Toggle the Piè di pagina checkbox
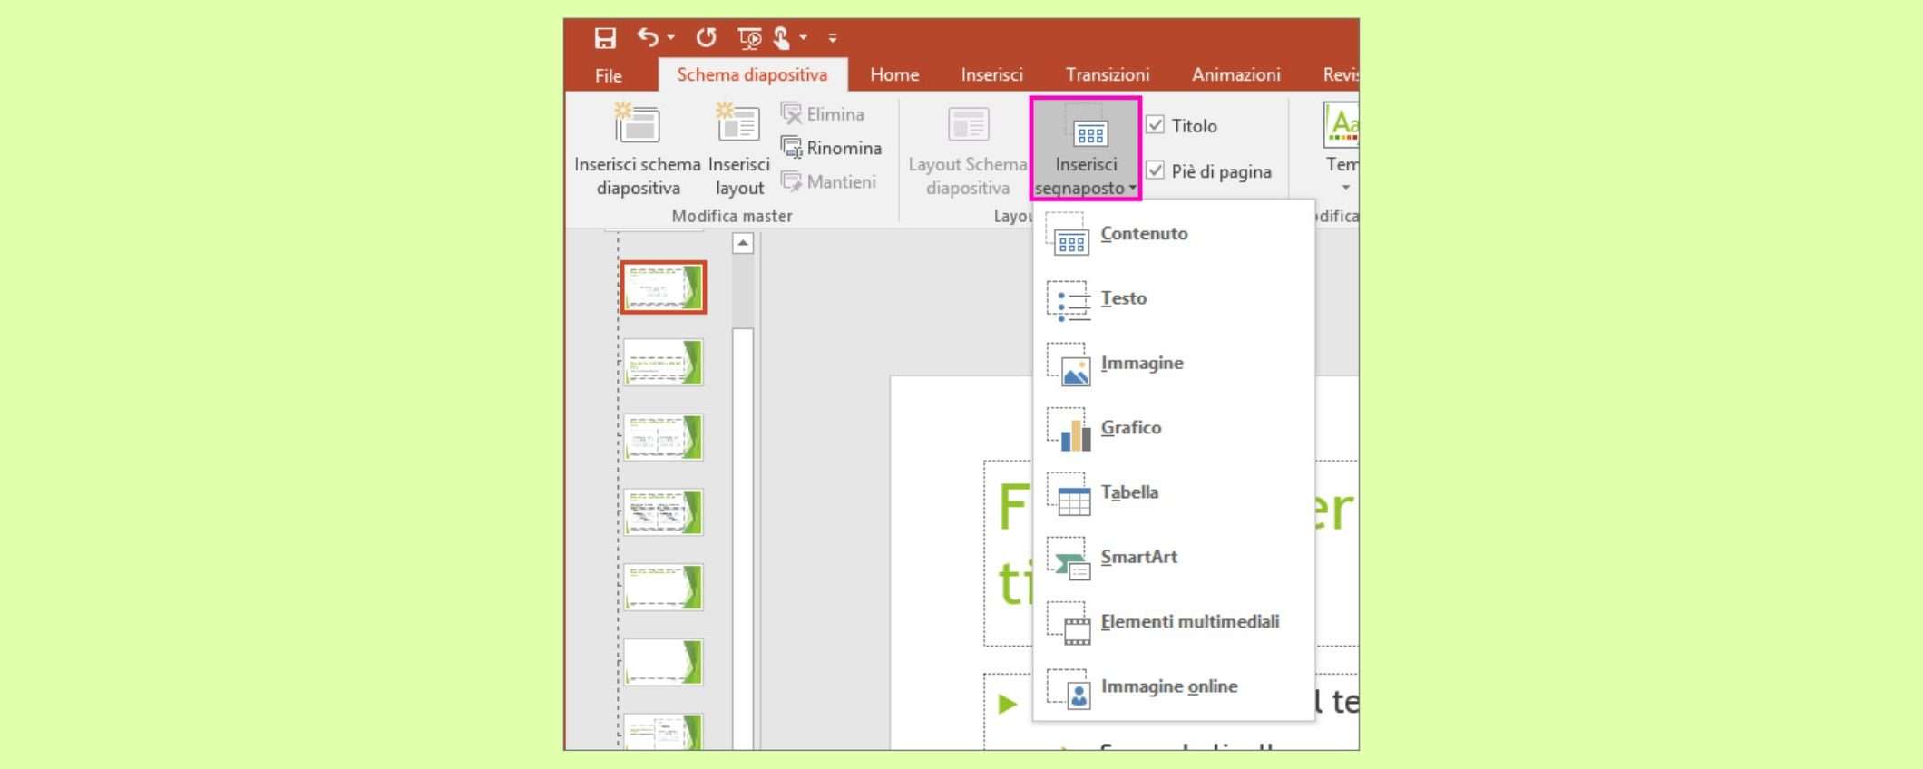Viewport: 1923px width, 769px height. coord(1155,170)
